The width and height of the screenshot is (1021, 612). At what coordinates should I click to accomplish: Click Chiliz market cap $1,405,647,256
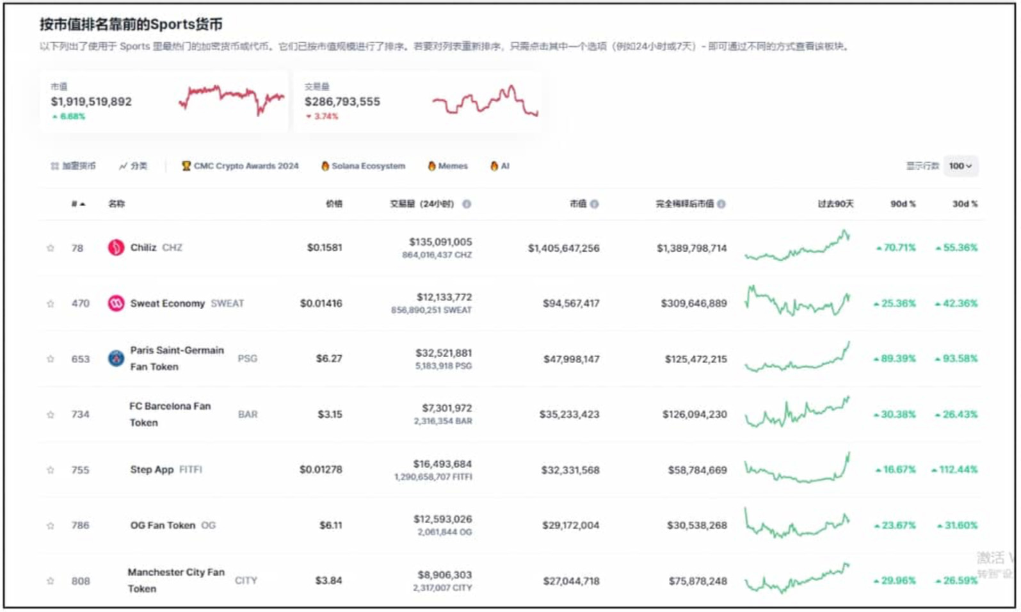pos(563,248)
